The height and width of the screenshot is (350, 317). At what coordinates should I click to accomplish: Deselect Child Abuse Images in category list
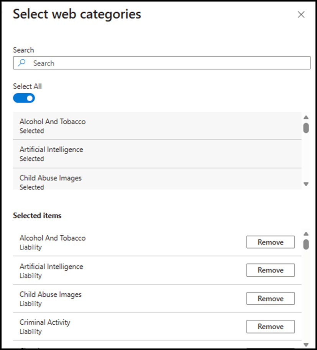click(x=157, y=179)
